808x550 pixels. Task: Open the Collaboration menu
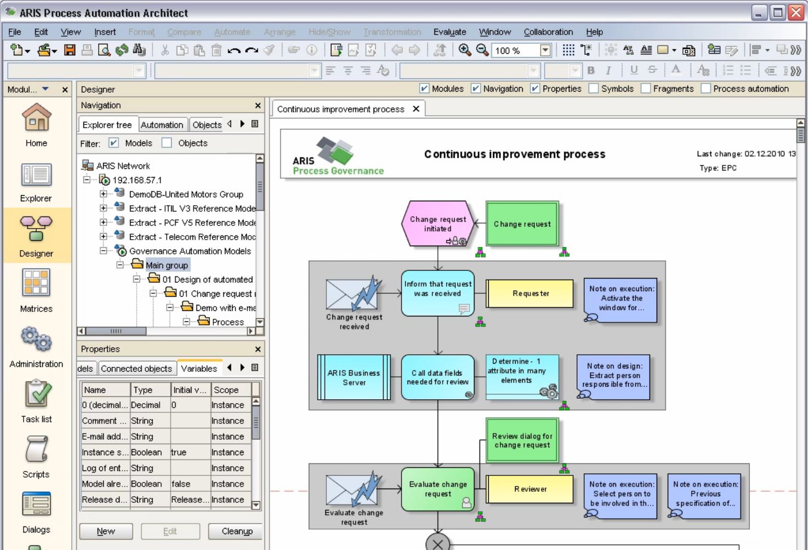548,32
